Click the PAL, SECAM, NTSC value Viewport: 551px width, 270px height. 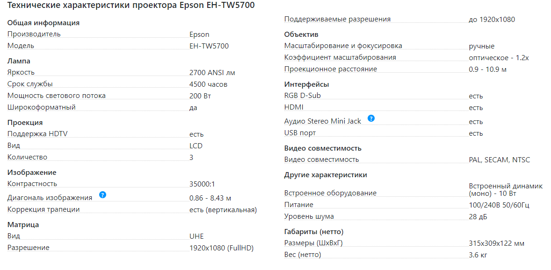coord(500,160)
